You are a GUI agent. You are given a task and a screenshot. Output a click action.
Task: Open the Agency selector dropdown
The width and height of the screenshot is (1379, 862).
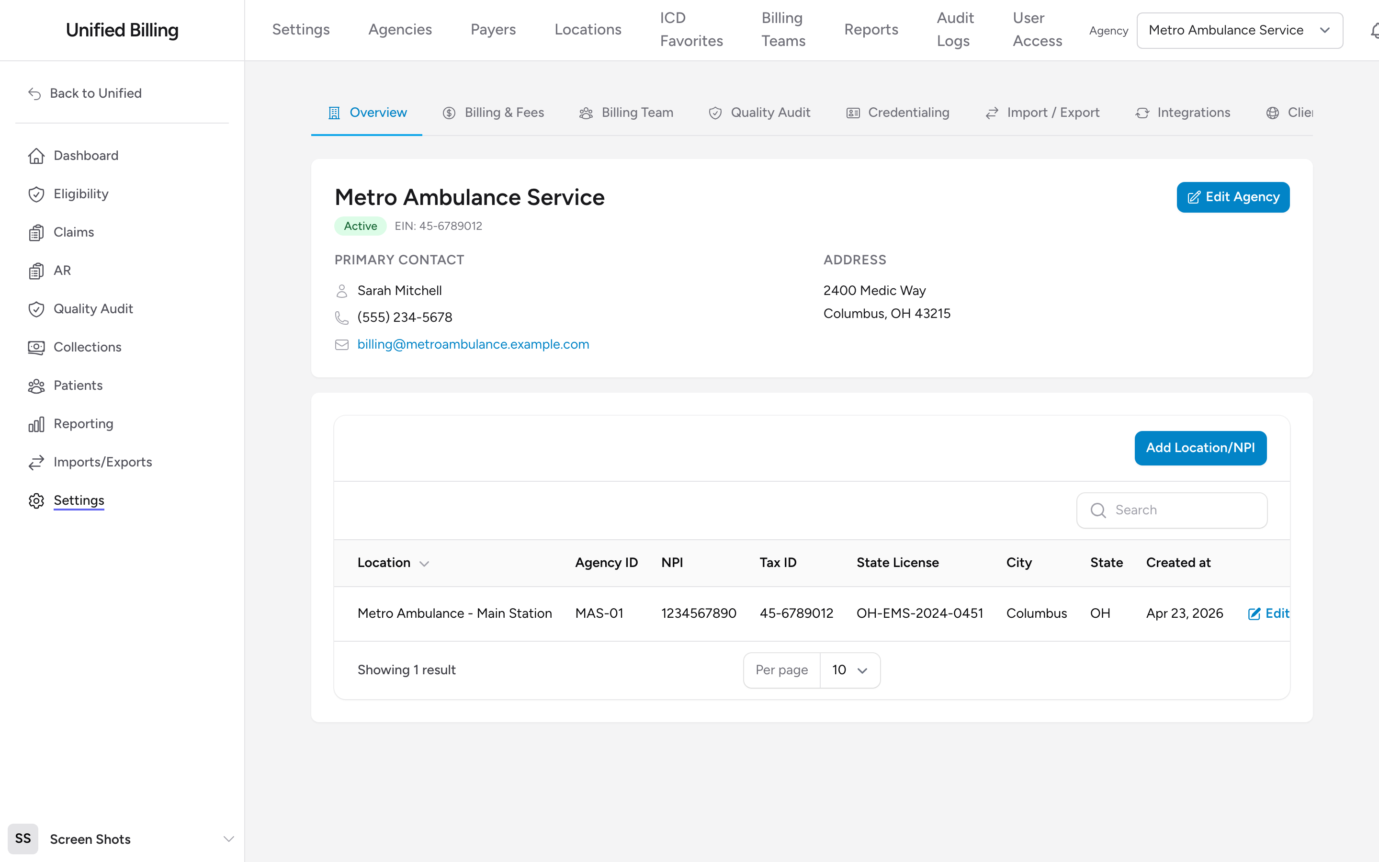point(1239,30)
